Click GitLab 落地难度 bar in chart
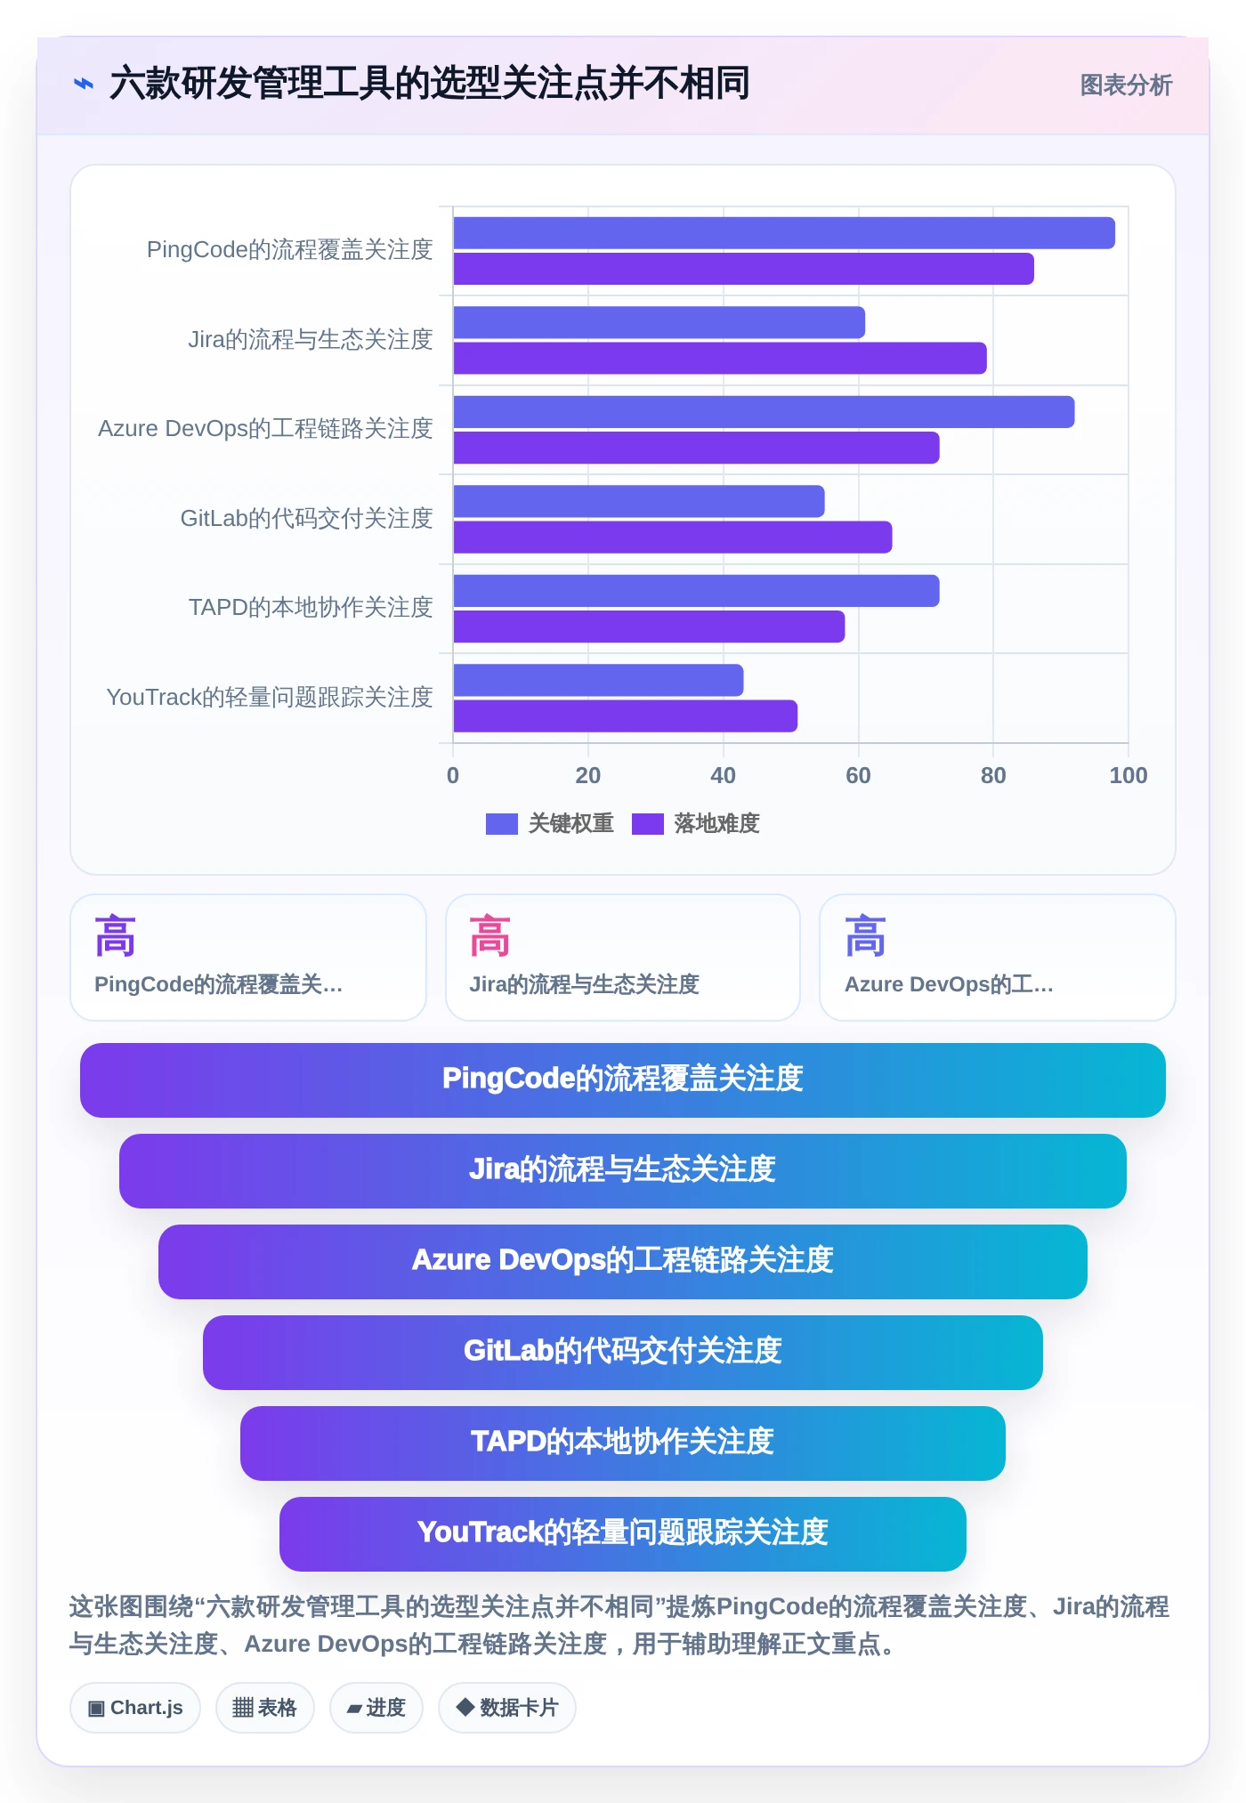This screenshot has width=1246, height=1803. (x=673, y=538)
